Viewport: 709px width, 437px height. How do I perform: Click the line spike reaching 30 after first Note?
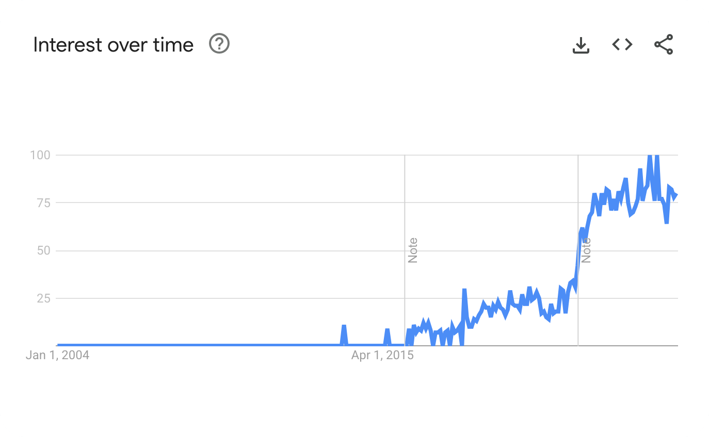(464, 290)
